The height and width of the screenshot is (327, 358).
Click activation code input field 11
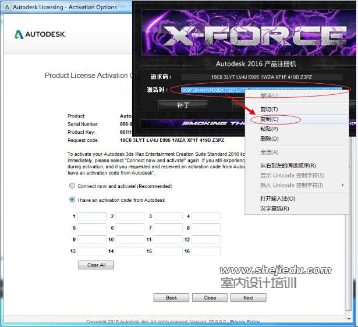pyautogui.click(x=168, y=239)
